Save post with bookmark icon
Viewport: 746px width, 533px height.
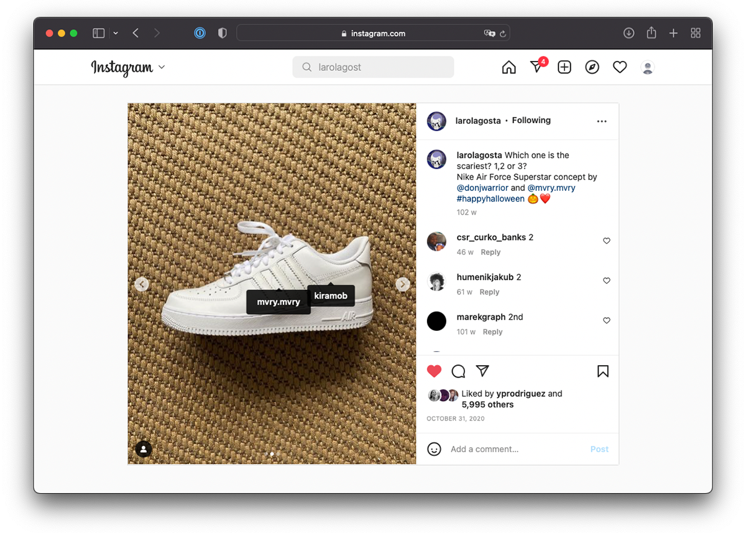click(x=603, y=371)
